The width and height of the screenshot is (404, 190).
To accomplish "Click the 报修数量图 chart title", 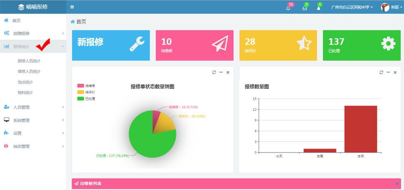I will [x=257, y=87].
